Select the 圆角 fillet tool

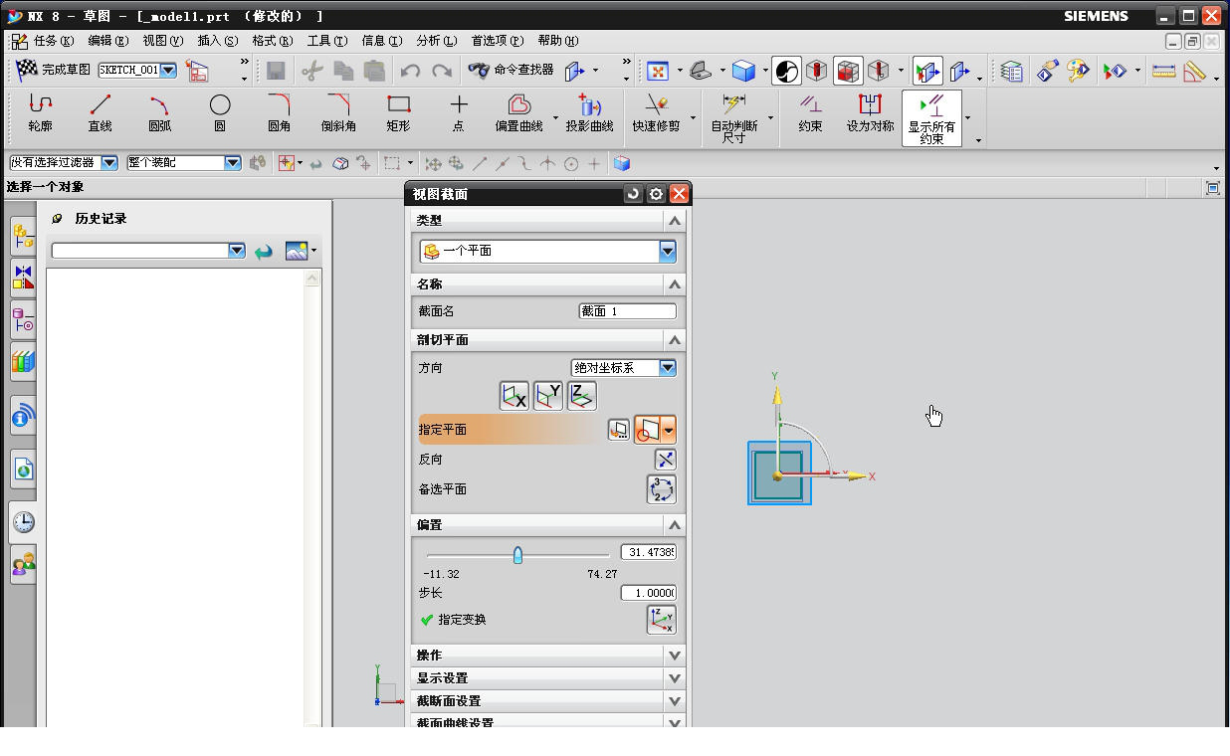(x=279, y=113)
